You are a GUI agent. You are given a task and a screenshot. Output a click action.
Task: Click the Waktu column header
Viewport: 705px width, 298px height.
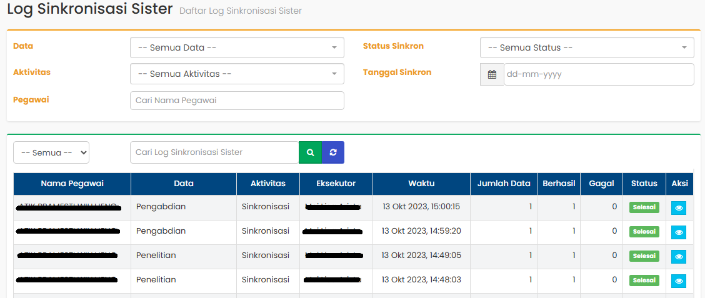pos(421,184)
